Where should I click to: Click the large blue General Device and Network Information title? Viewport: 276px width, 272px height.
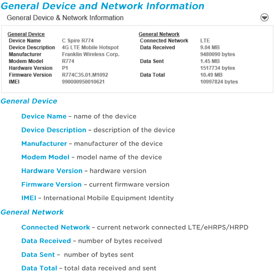[103, 6]
